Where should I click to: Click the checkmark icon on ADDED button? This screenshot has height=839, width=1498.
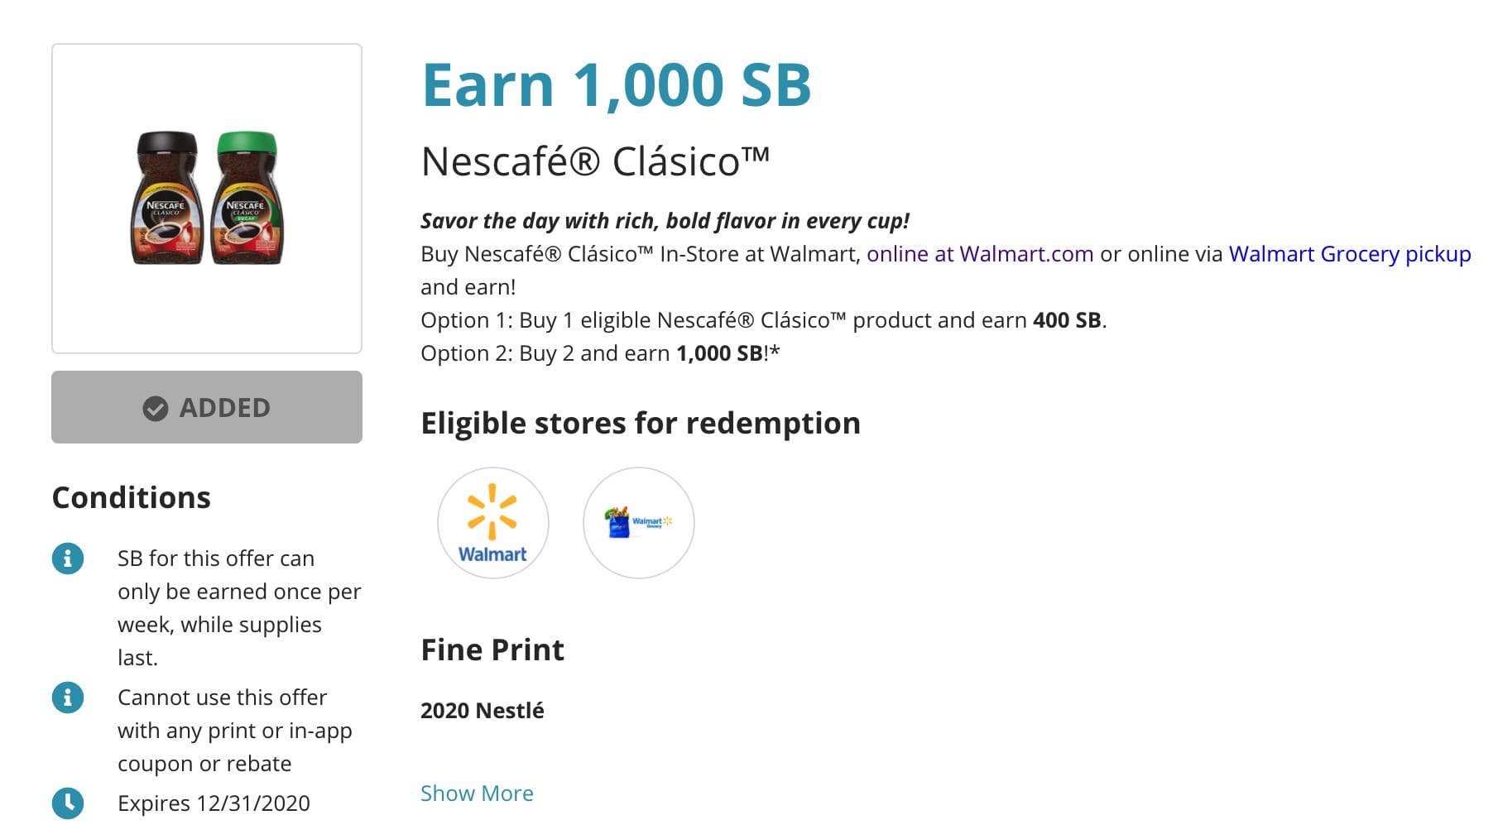(156, 408)
